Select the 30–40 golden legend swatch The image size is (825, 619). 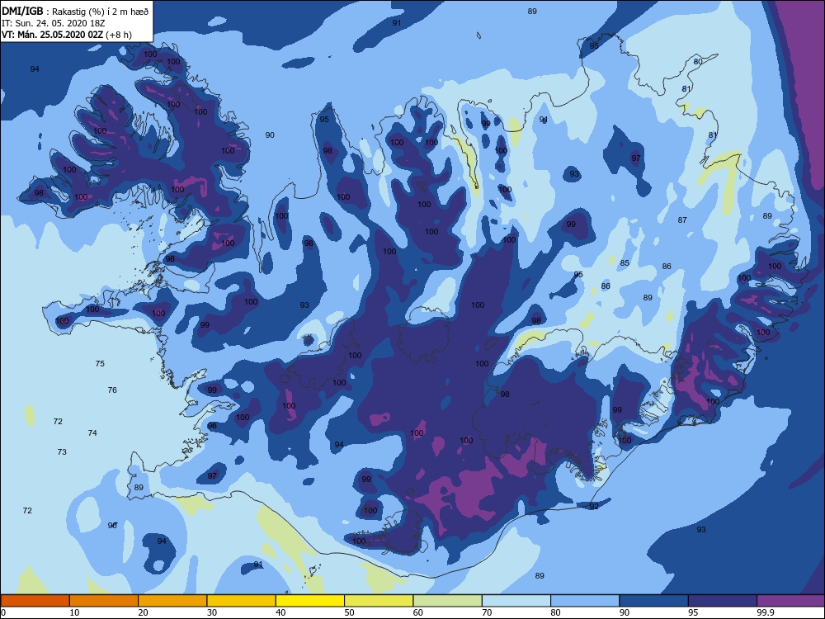(x=242, y=601)
